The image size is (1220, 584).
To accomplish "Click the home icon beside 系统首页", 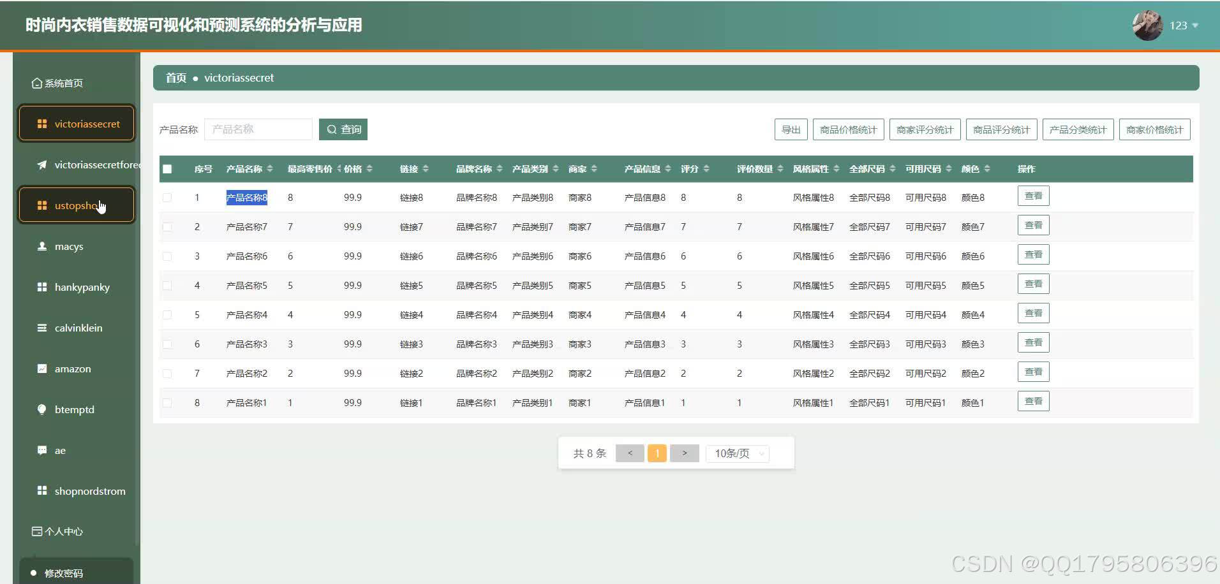I will pos(37,83).
